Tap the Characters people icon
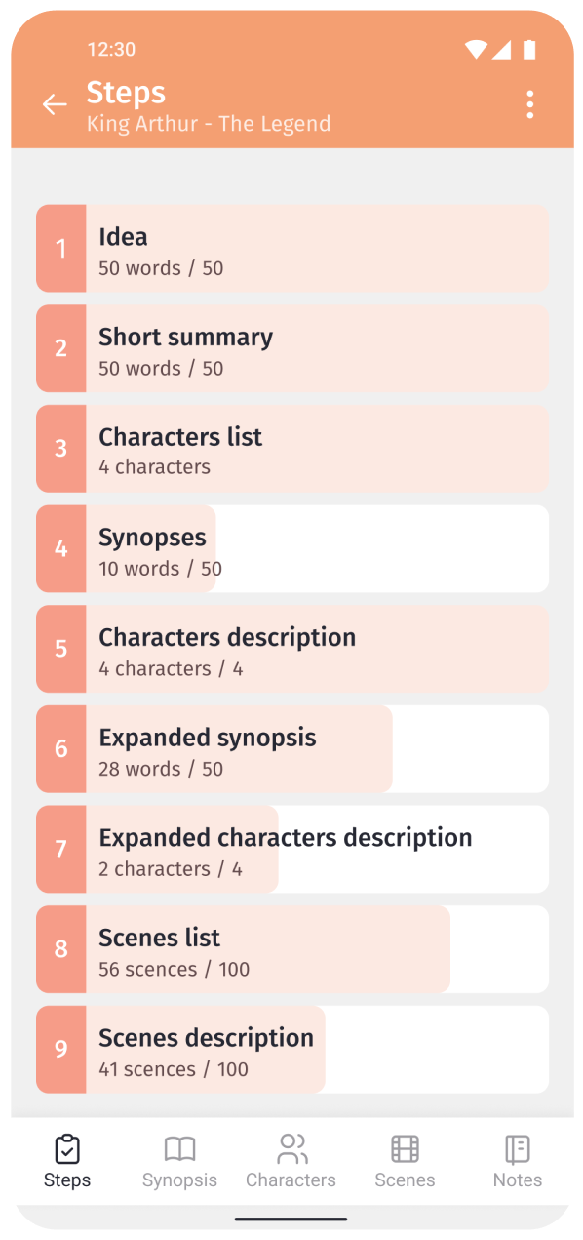583x1240 pixels. 291,1149
